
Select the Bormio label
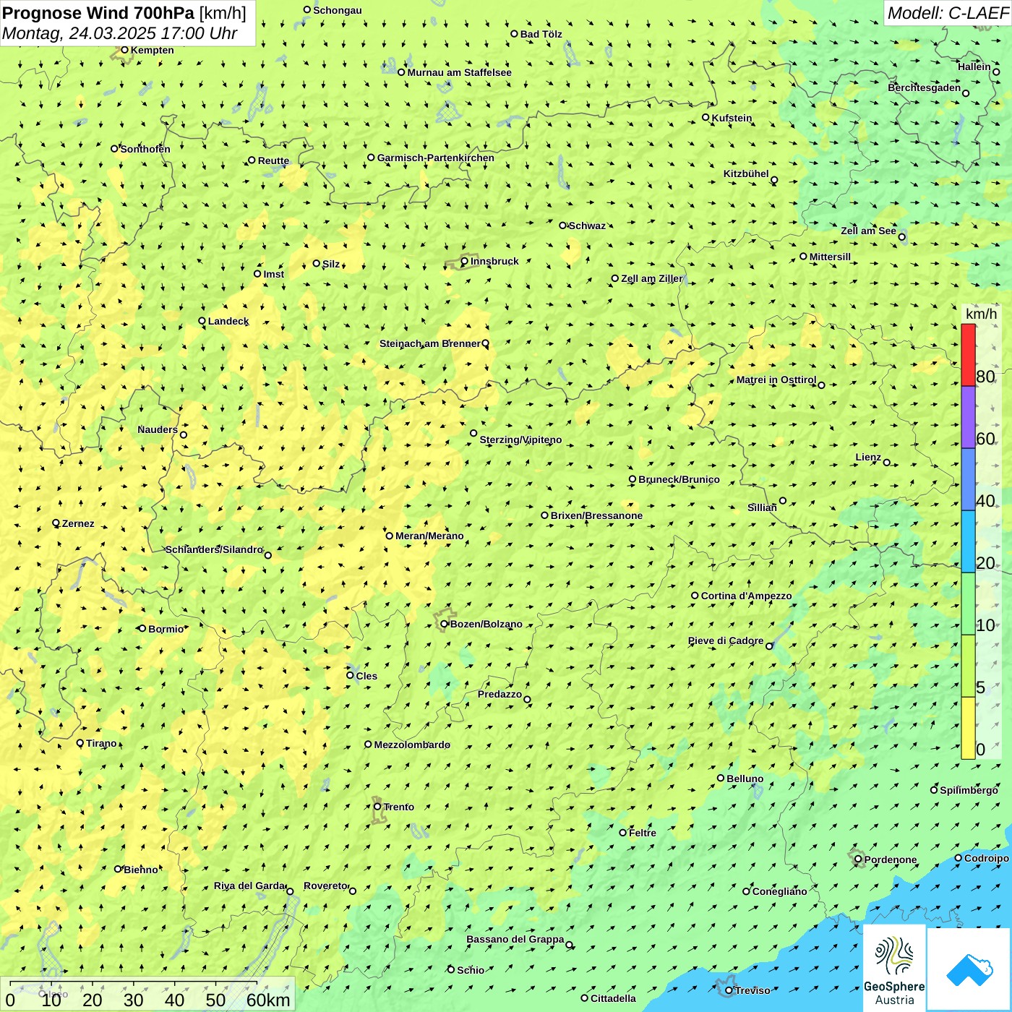(166, 629)
